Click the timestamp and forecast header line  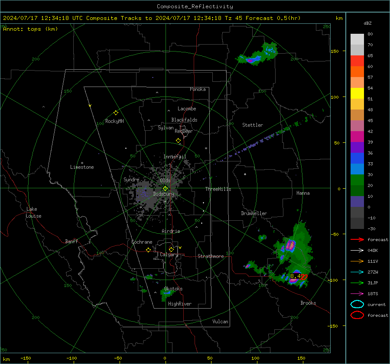(152, 18)
